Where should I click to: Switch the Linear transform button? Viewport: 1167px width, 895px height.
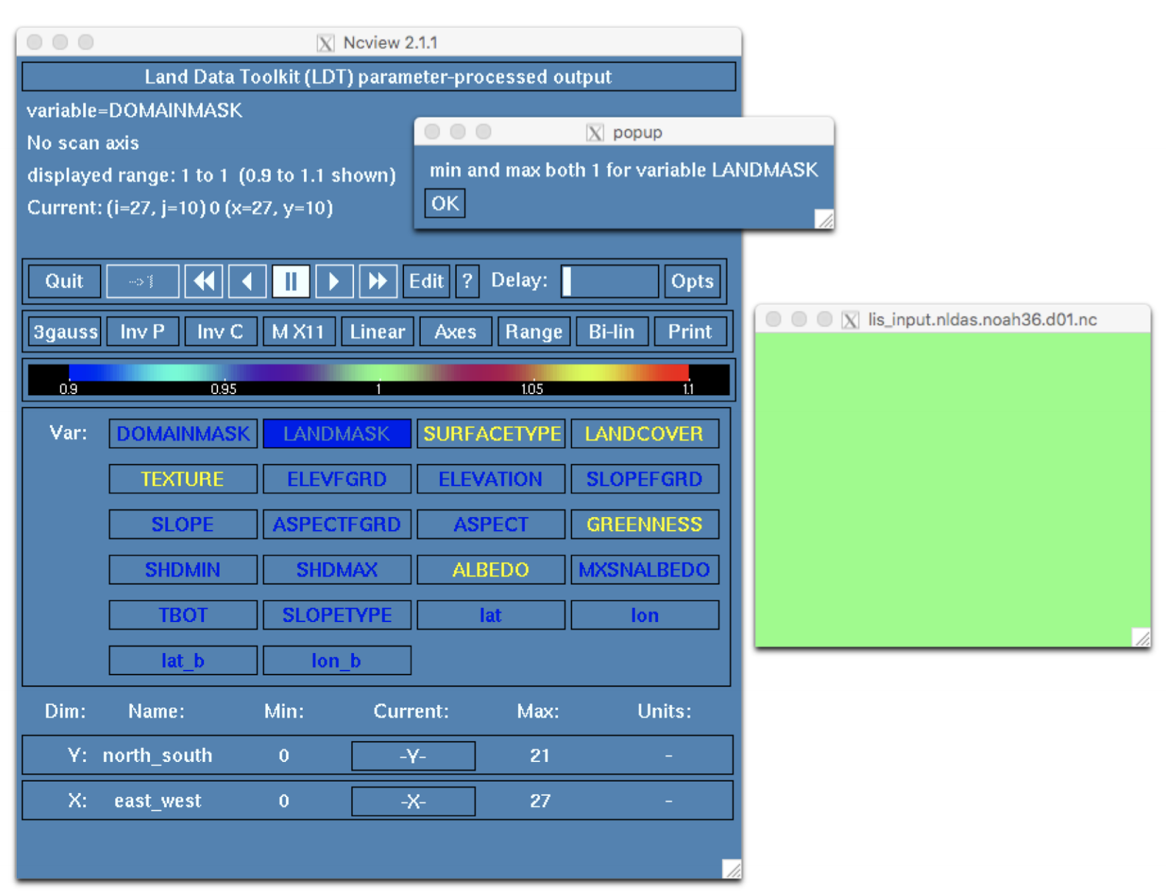377,331
